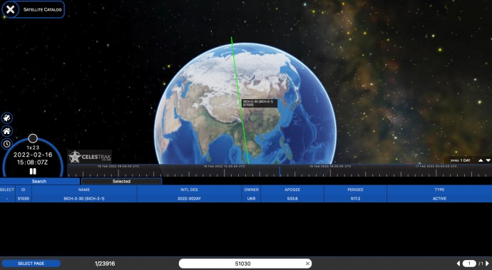
Task: Toggle select for SICH-2-30 row
Action: 7,199
